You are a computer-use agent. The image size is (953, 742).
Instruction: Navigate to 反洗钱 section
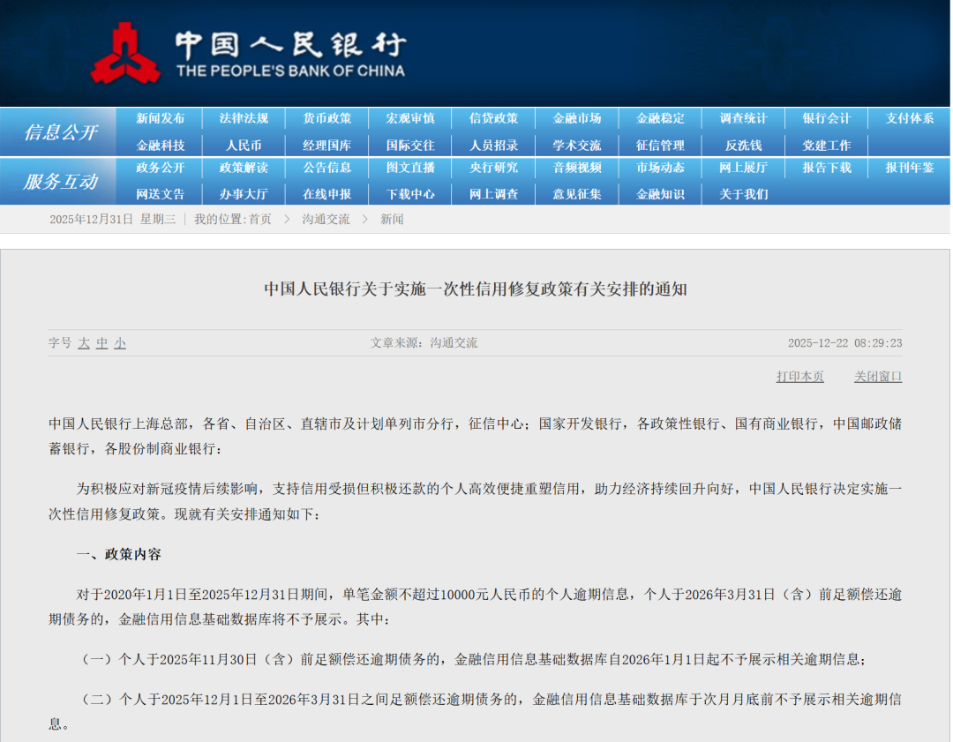tap(743, 146)
